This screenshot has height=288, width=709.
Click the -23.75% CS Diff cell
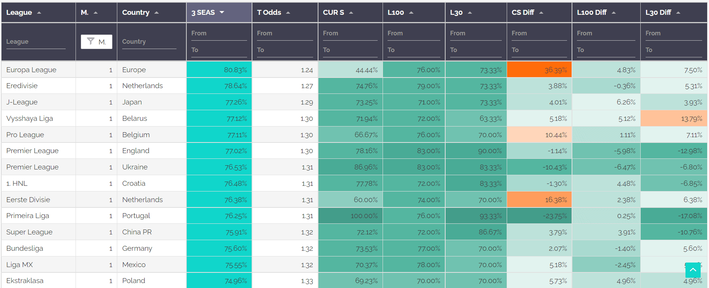tap(539, 216)
